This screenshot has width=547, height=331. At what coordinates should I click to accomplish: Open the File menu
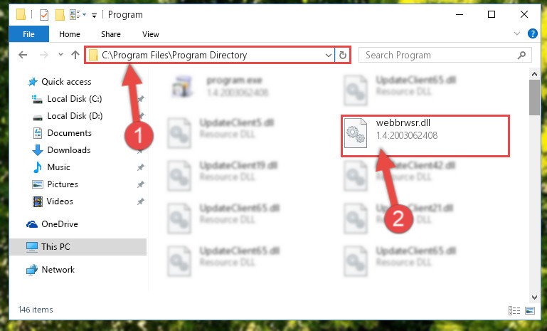(29, 34)
